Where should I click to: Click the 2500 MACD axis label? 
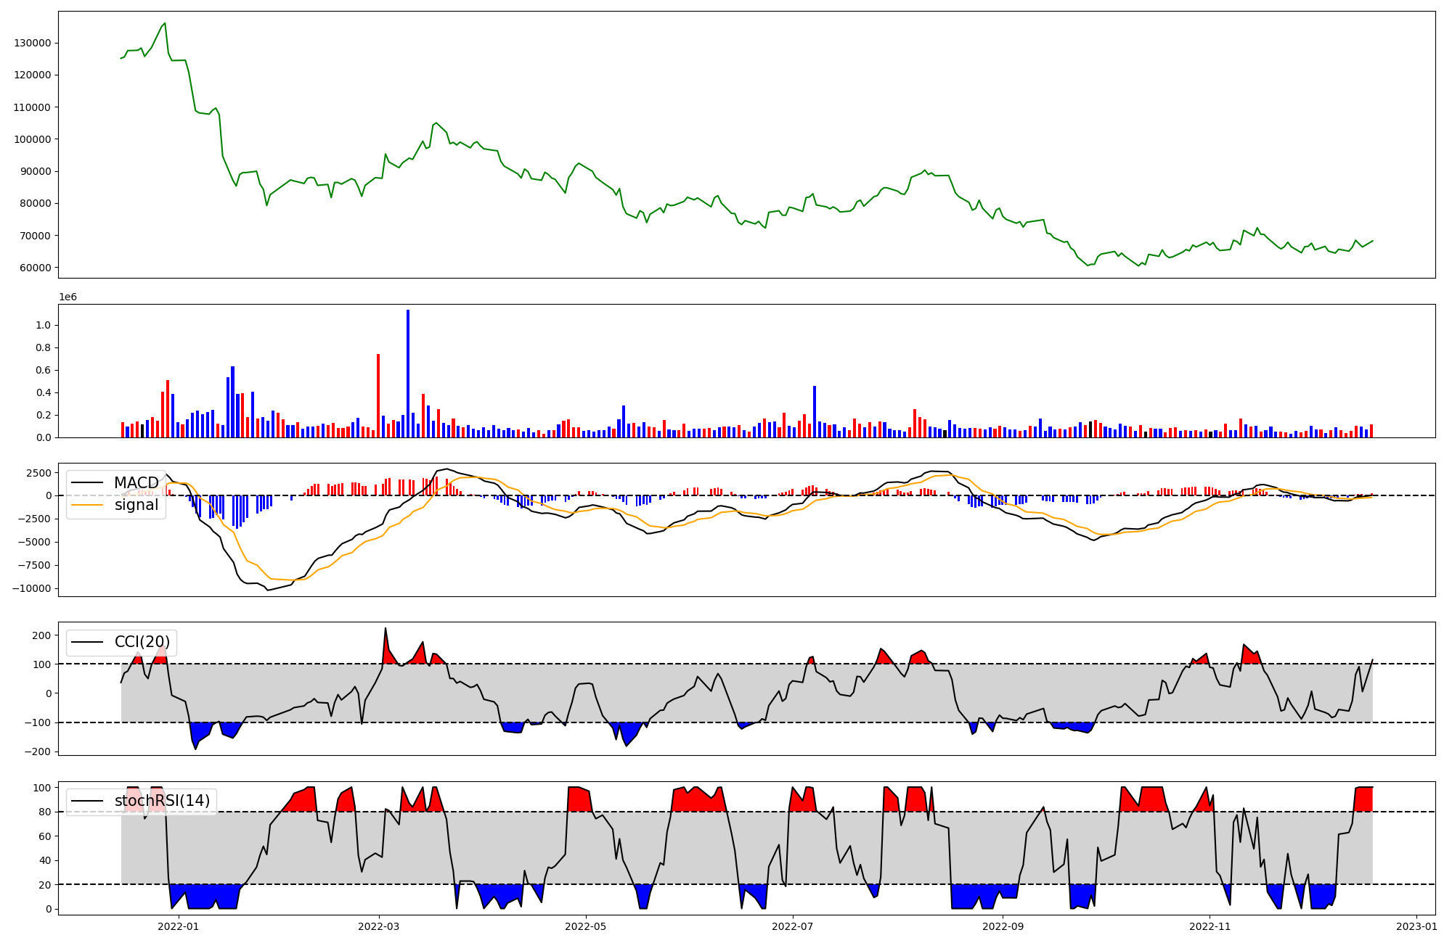pyautogui.click(x=39, y=473)
